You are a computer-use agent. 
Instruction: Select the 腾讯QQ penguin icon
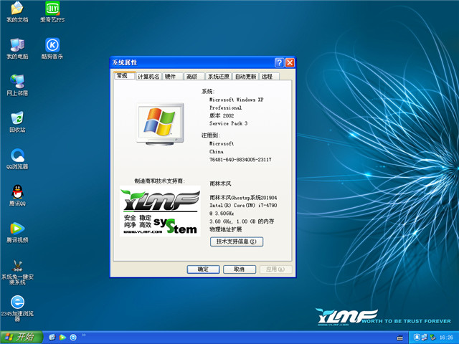coord(17,196)
